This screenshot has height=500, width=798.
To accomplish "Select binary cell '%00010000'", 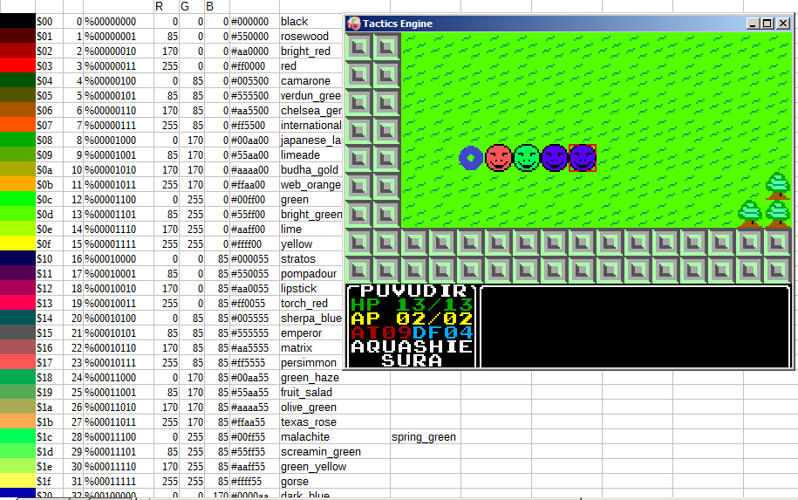I will tap(118, 258).
